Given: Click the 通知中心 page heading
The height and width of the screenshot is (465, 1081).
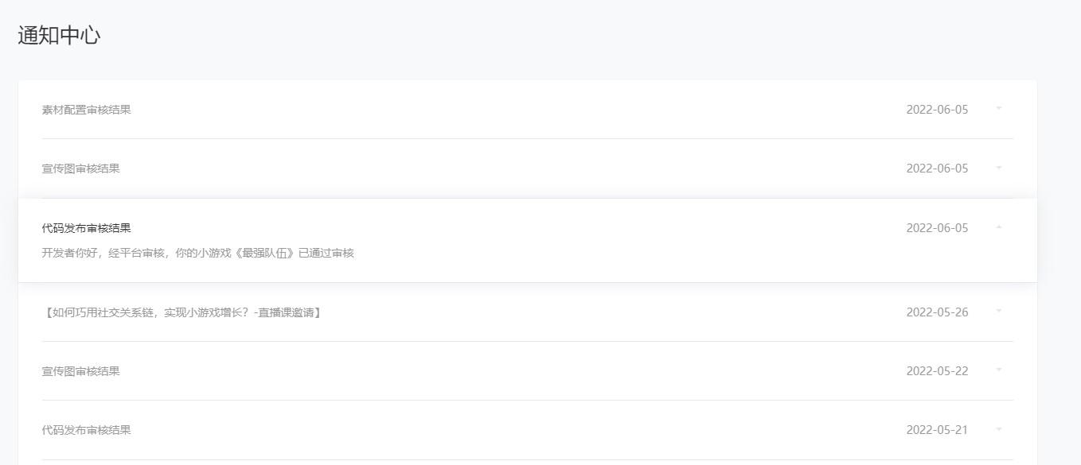Looking at the screenshot, I should (59, 35).
